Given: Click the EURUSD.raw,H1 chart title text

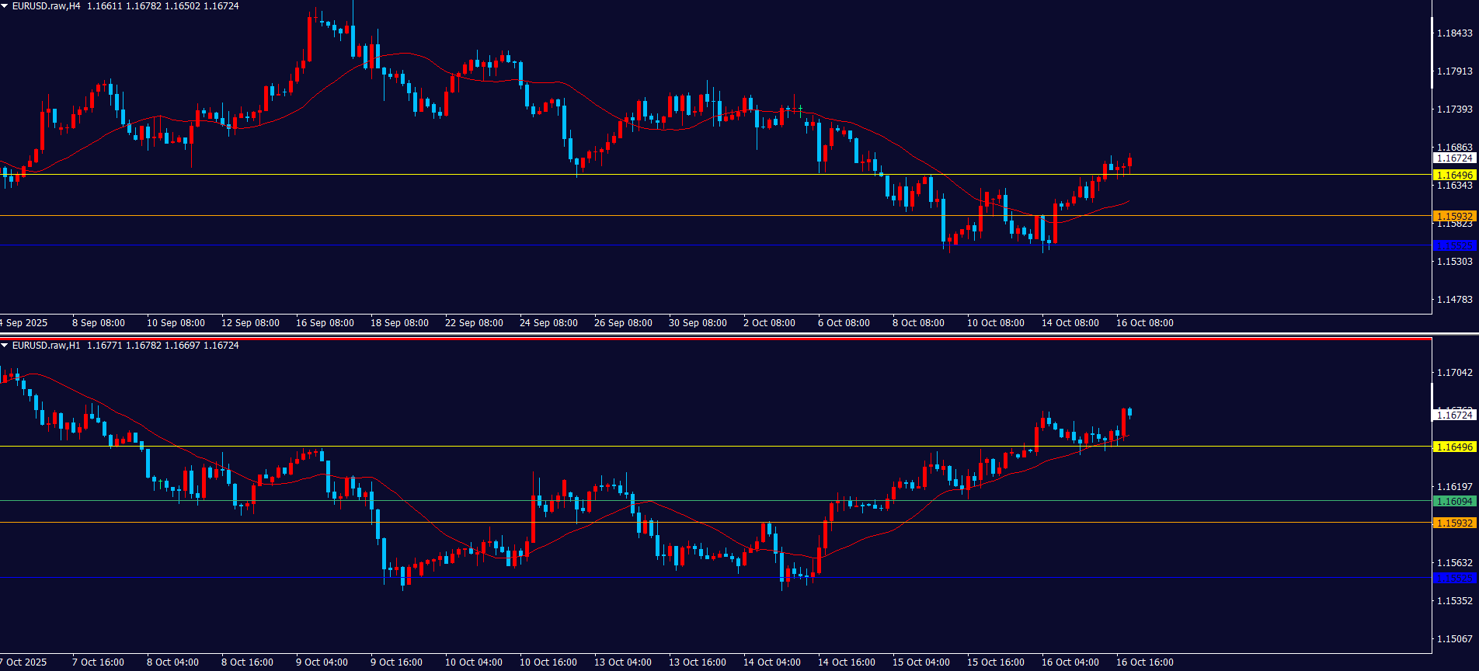Looking at the screenshot, I should (47, 346).
